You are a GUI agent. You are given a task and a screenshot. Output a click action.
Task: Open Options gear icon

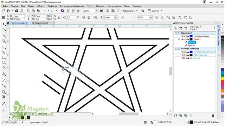click(143, 11)
